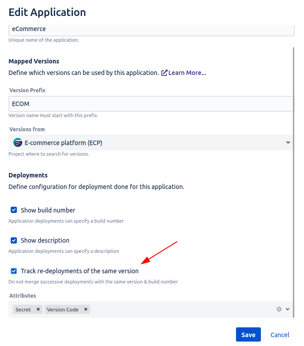Image resolution: width=304 pixels, height=346 pixels.
Task: Click the dialog's vertical scrollbar
Action: 293,169
